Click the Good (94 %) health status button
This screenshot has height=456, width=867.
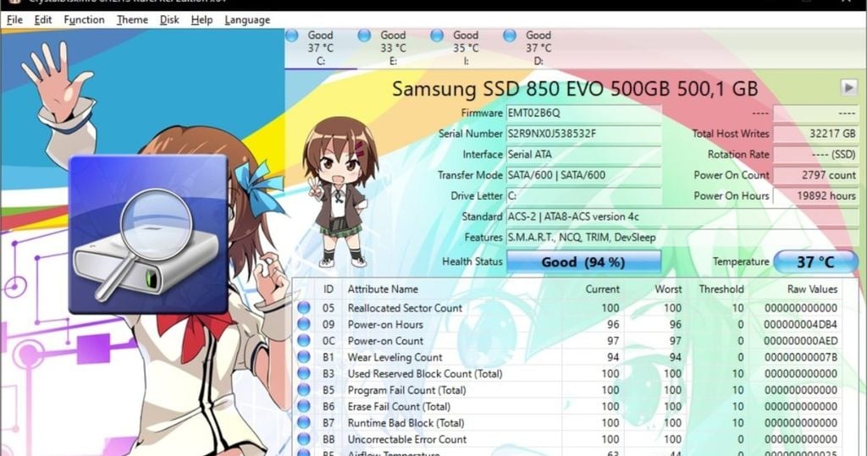(x=583, y=261)
